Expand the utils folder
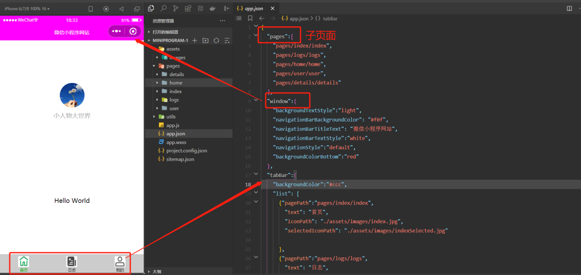The height and width of the screenshot is (275, 581). [171, 117]
